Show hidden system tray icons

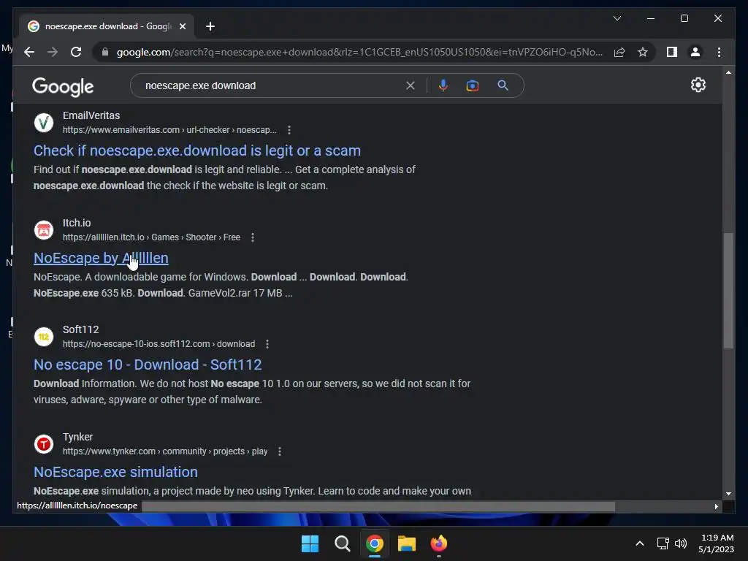tap(640, 543)
